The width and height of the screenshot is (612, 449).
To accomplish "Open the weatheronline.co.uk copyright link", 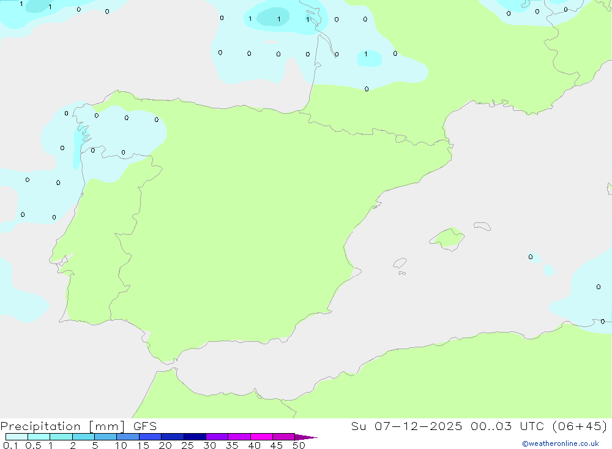I will [561, 443].
